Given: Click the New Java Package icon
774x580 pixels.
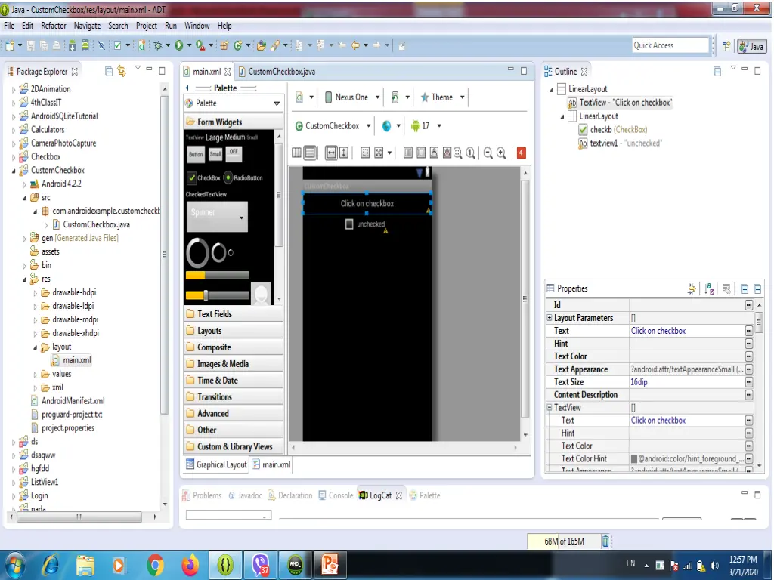Looking at the screenshot, I should point(224,46).
